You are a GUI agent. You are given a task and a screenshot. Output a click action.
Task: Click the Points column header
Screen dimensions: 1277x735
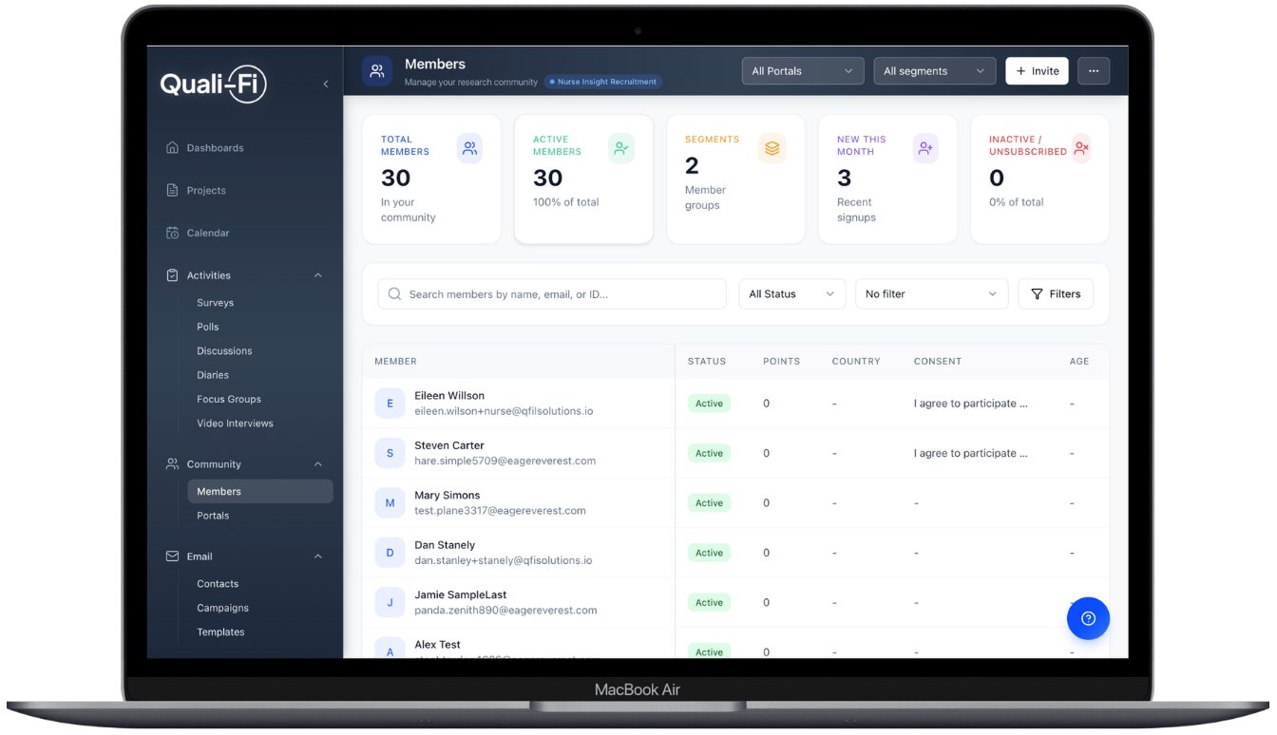click(781, 362)
